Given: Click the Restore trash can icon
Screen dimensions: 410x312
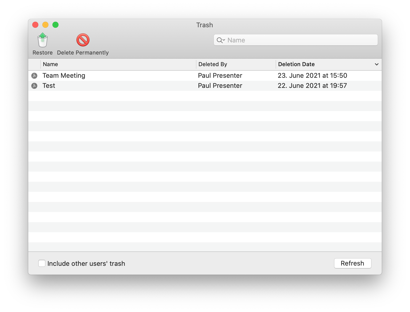Looking at the screenshot, I should pos(43,40).
